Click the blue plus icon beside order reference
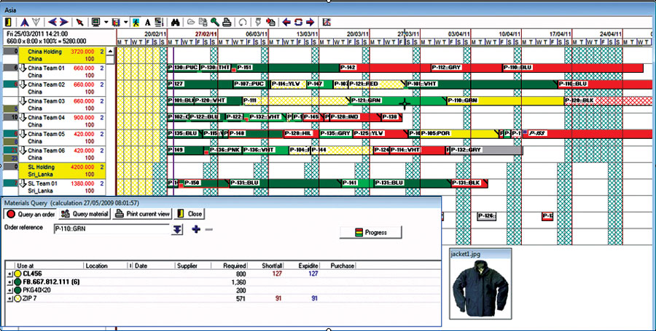The width and height of the screenshot is (656, 331). tap(195, 230)
